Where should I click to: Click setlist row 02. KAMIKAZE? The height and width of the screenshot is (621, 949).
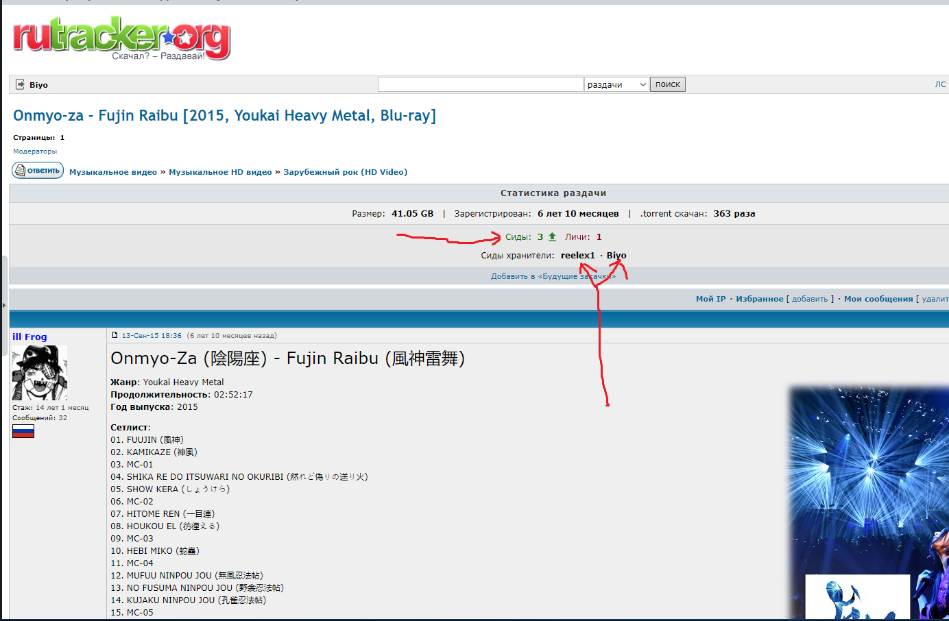154,452
